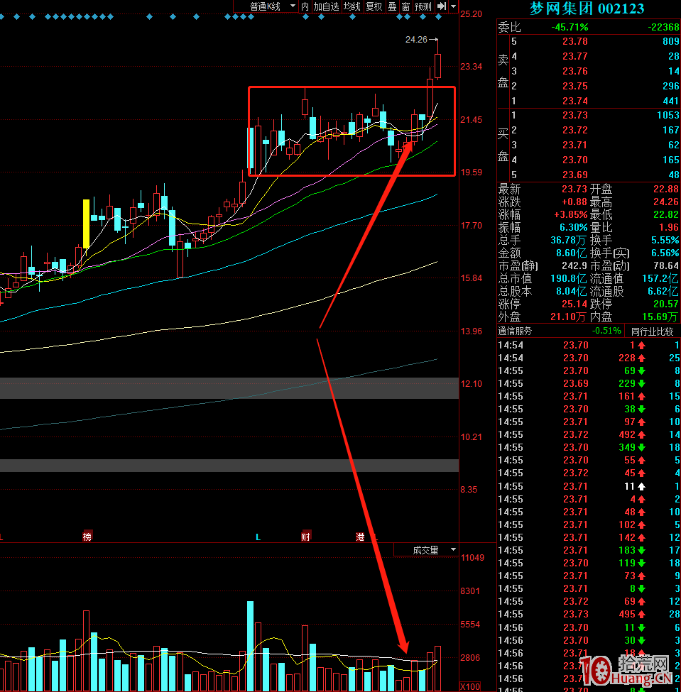Click buy level 1 volume 1053

668,115
